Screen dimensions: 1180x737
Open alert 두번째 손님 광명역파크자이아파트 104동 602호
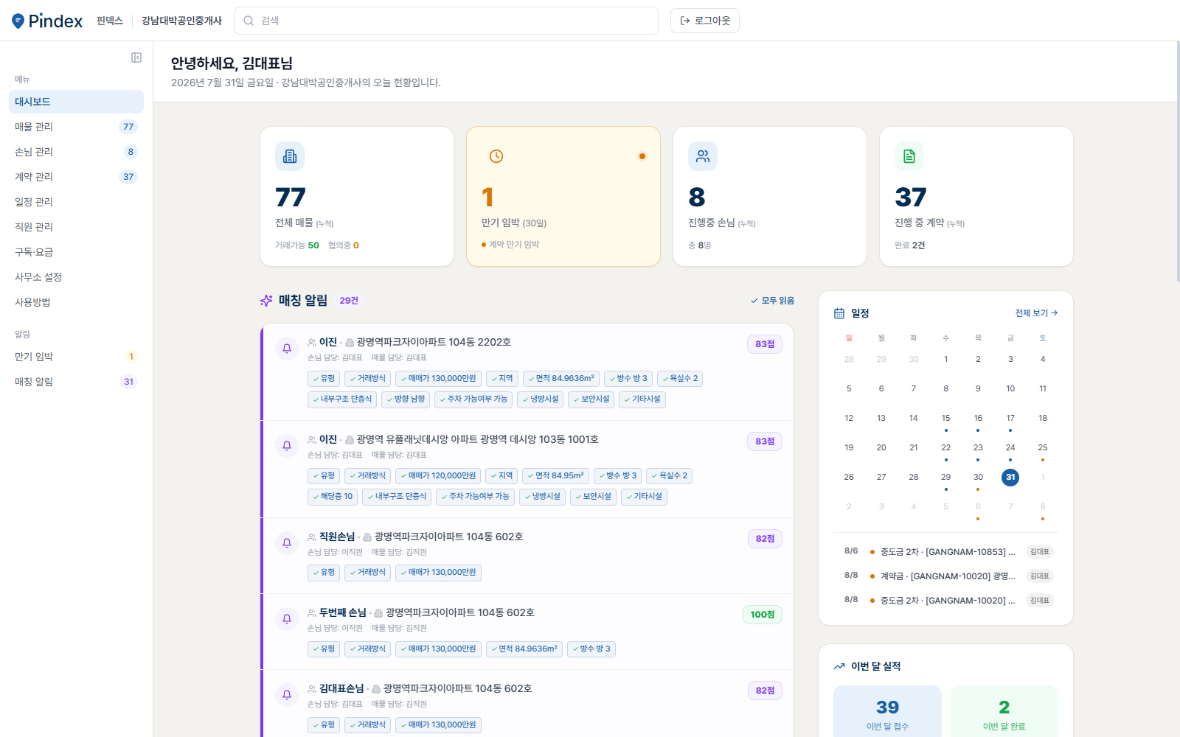click(x=528, y=632)
